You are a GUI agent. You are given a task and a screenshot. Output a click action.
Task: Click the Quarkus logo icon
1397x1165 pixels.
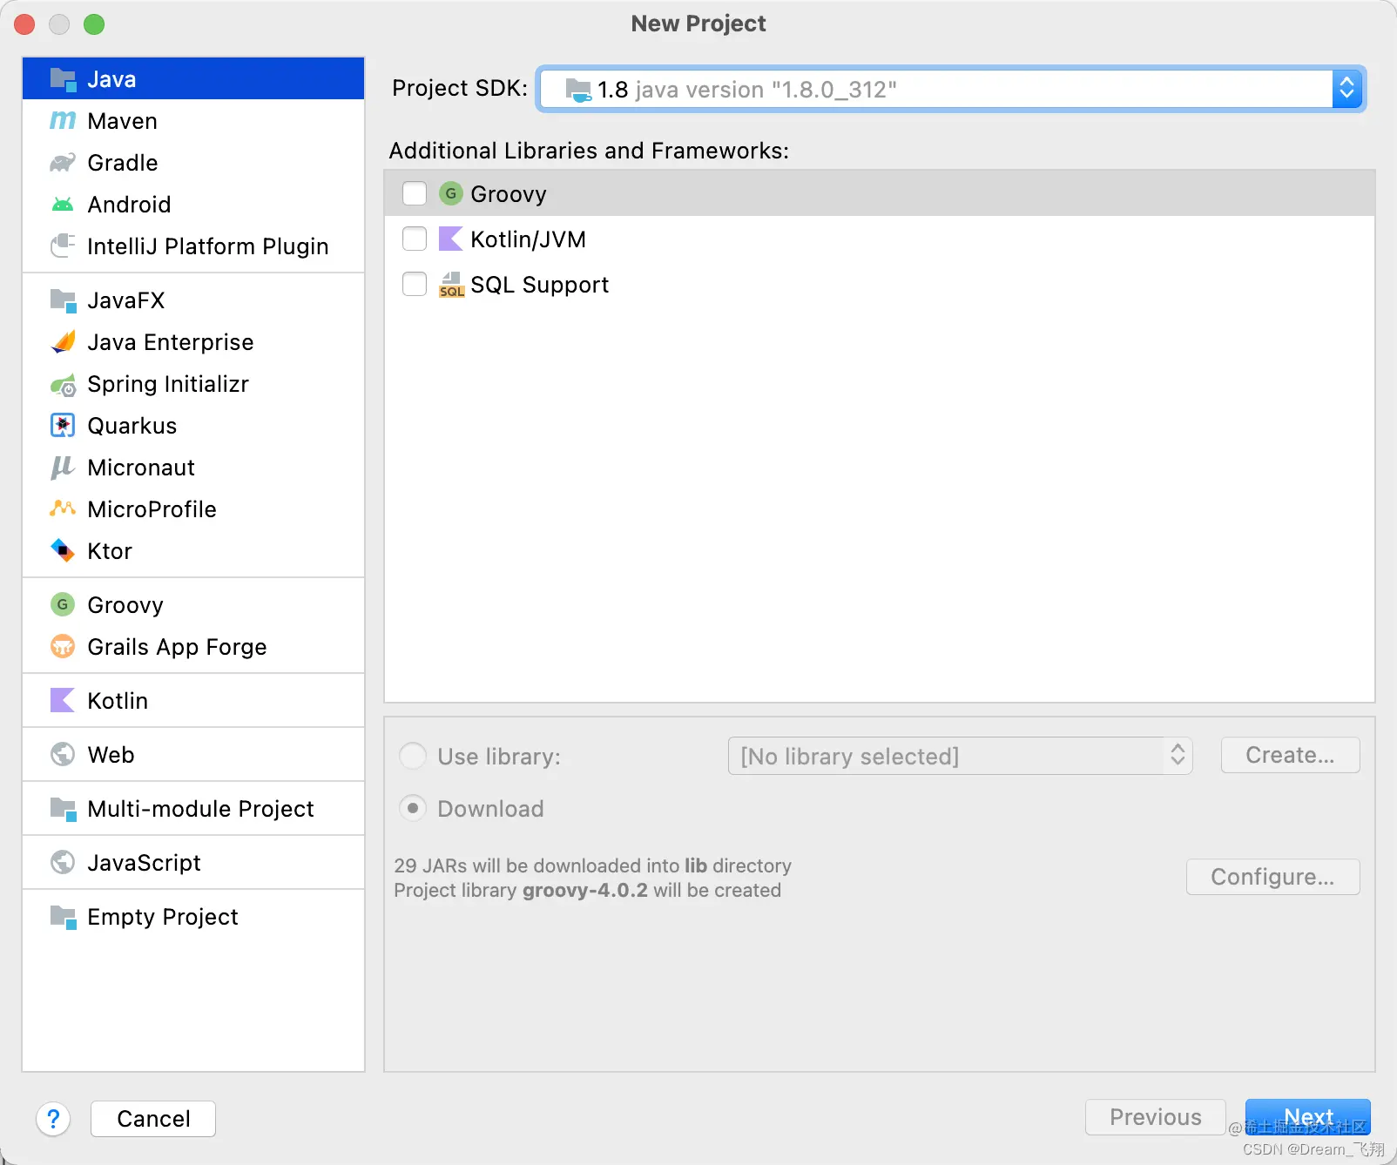pos(63,426)
